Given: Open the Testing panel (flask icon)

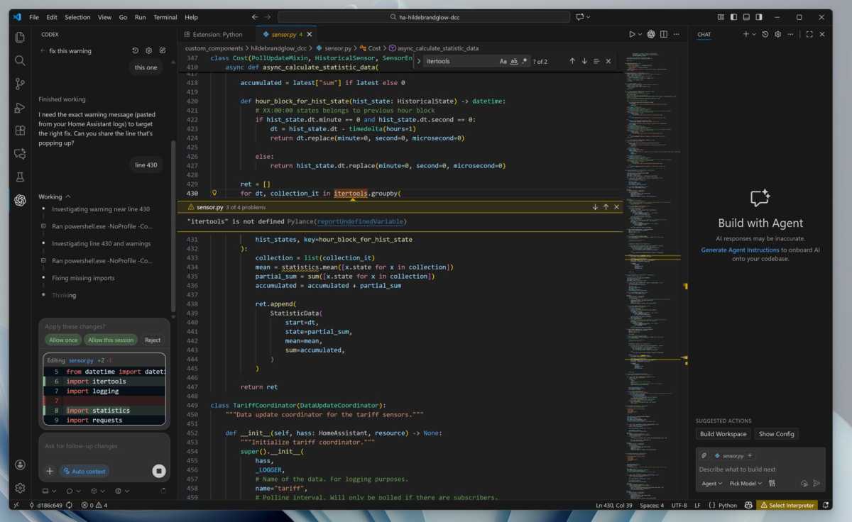Looking at the screenshot, I should (19, 177).
